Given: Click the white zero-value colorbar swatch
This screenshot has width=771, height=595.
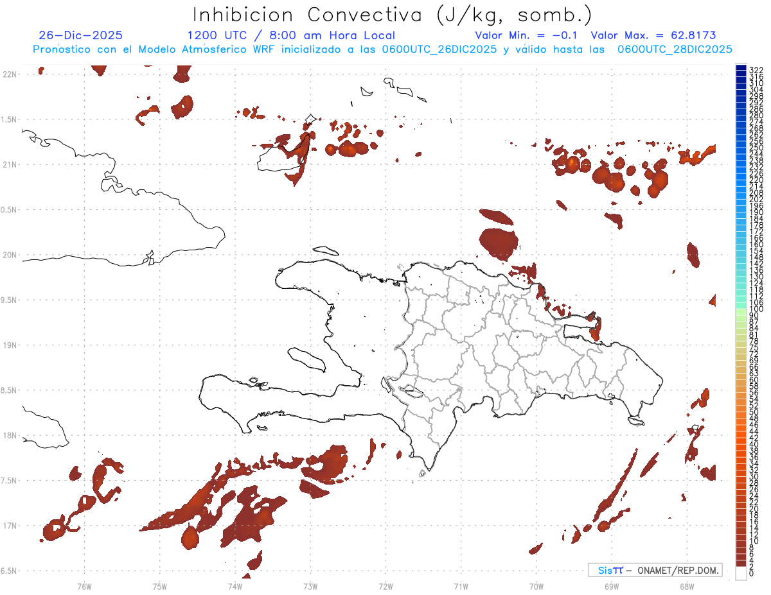Looking at the screenshot, I should [x=741, y=573].
